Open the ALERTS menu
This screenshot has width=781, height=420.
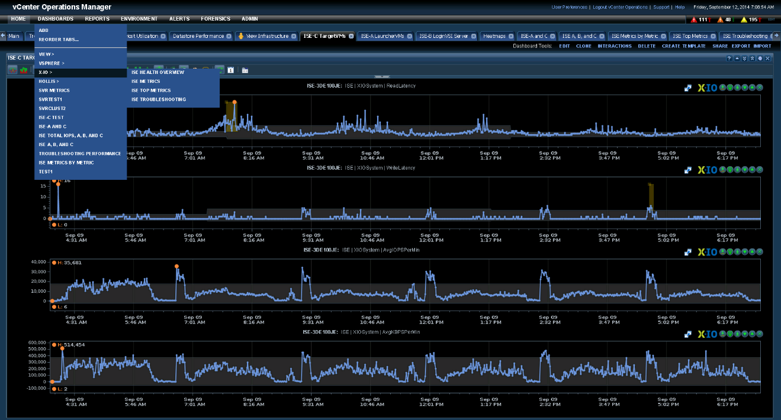[179, 19]
